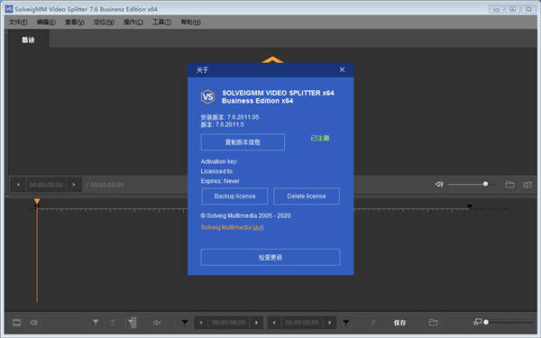Click the add marker funnel icon
Screen dimensions: 541x338
point(96,323)
